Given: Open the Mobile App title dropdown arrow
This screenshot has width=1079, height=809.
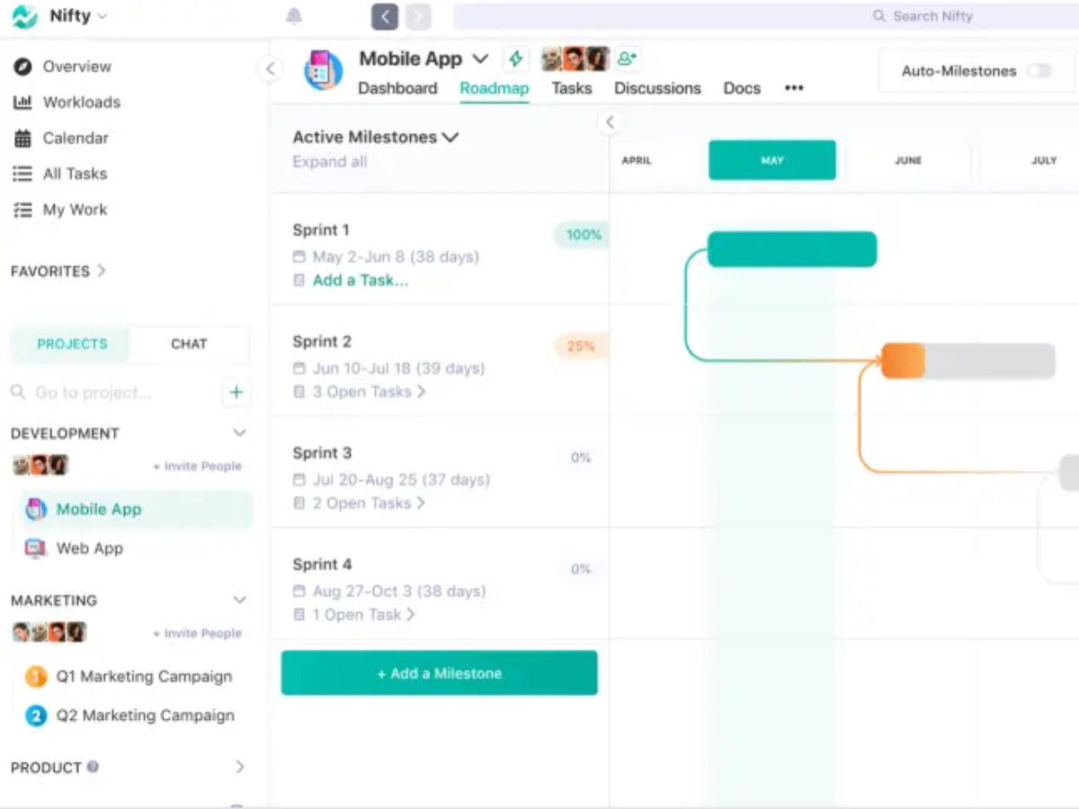Looking at the screenshot, I should click(480, 59).
